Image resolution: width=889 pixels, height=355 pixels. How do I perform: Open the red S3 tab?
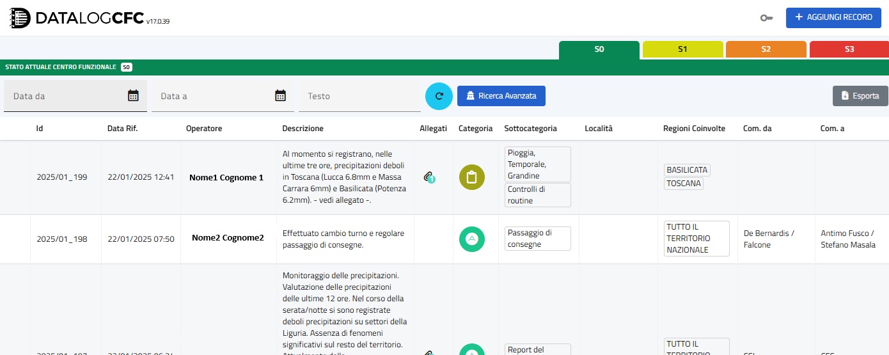click(x=849, y=49)
